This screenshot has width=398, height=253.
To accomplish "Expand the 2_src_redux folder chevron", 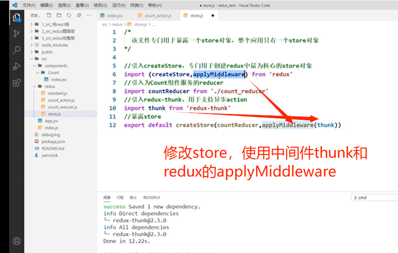I will click(31, 31).
